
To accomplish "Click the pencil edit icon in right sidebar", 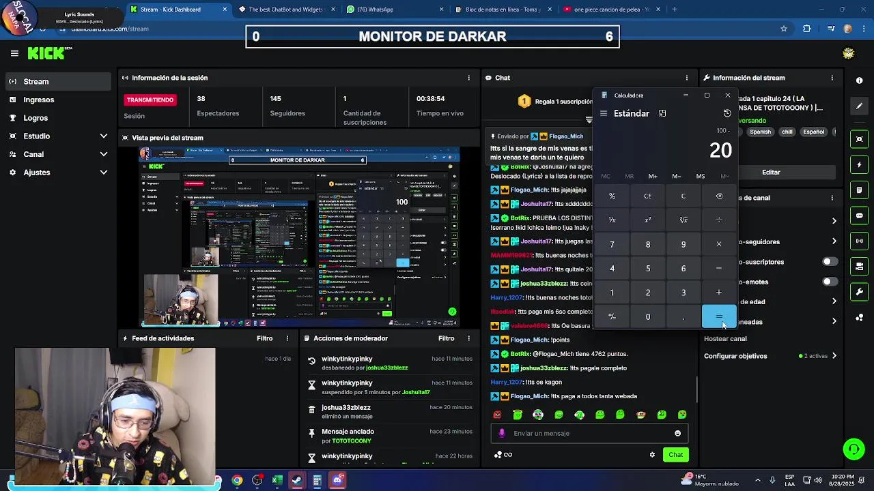I will [x=860, y=106].
